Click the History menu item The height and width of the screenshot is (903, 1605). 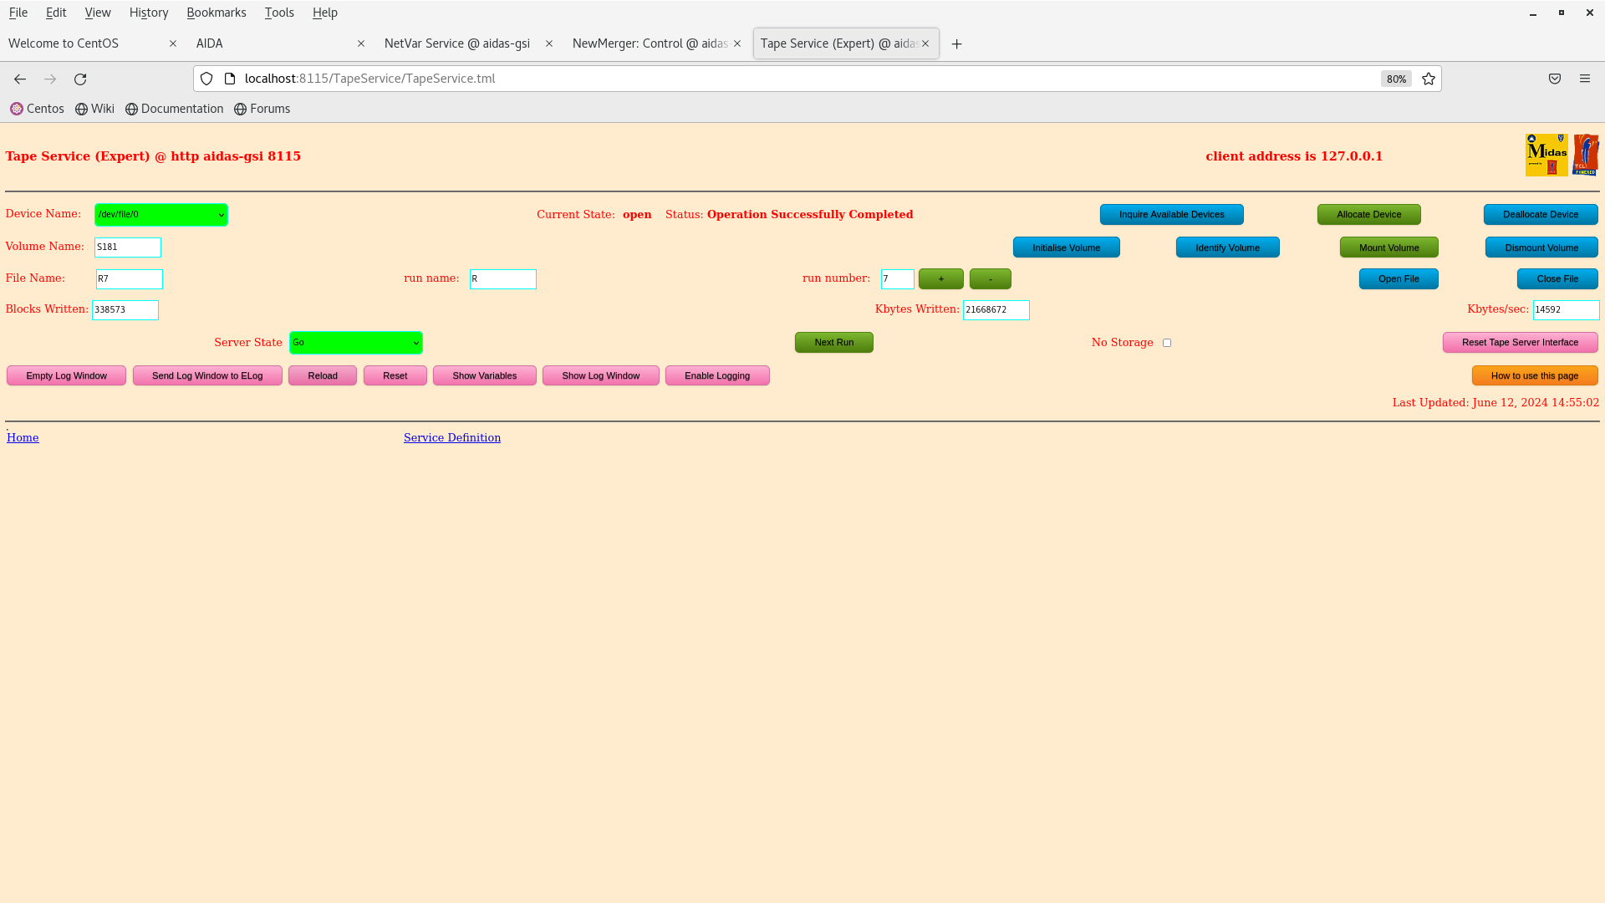click(x=149, y=13)
